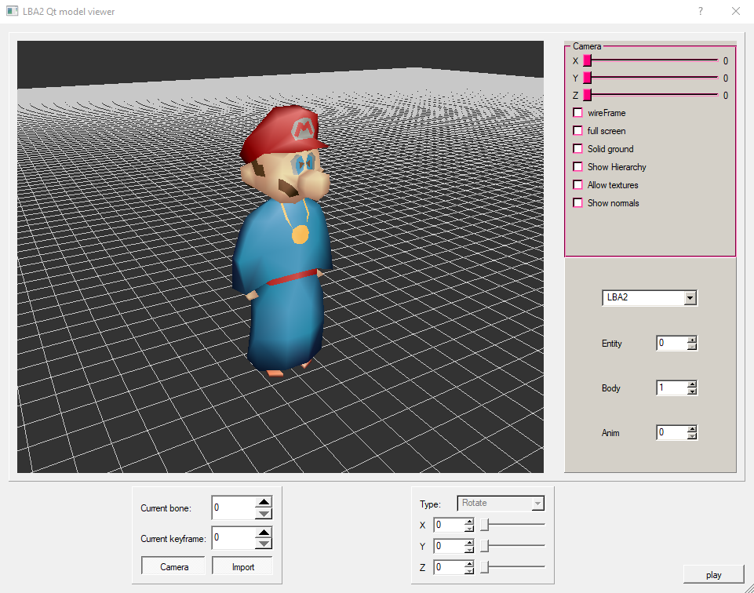The height and width of the screenshot is (593, 754).
Task: Increase the Entity value with up arrow
Action: pyautogui.click(x=692, y=340)
